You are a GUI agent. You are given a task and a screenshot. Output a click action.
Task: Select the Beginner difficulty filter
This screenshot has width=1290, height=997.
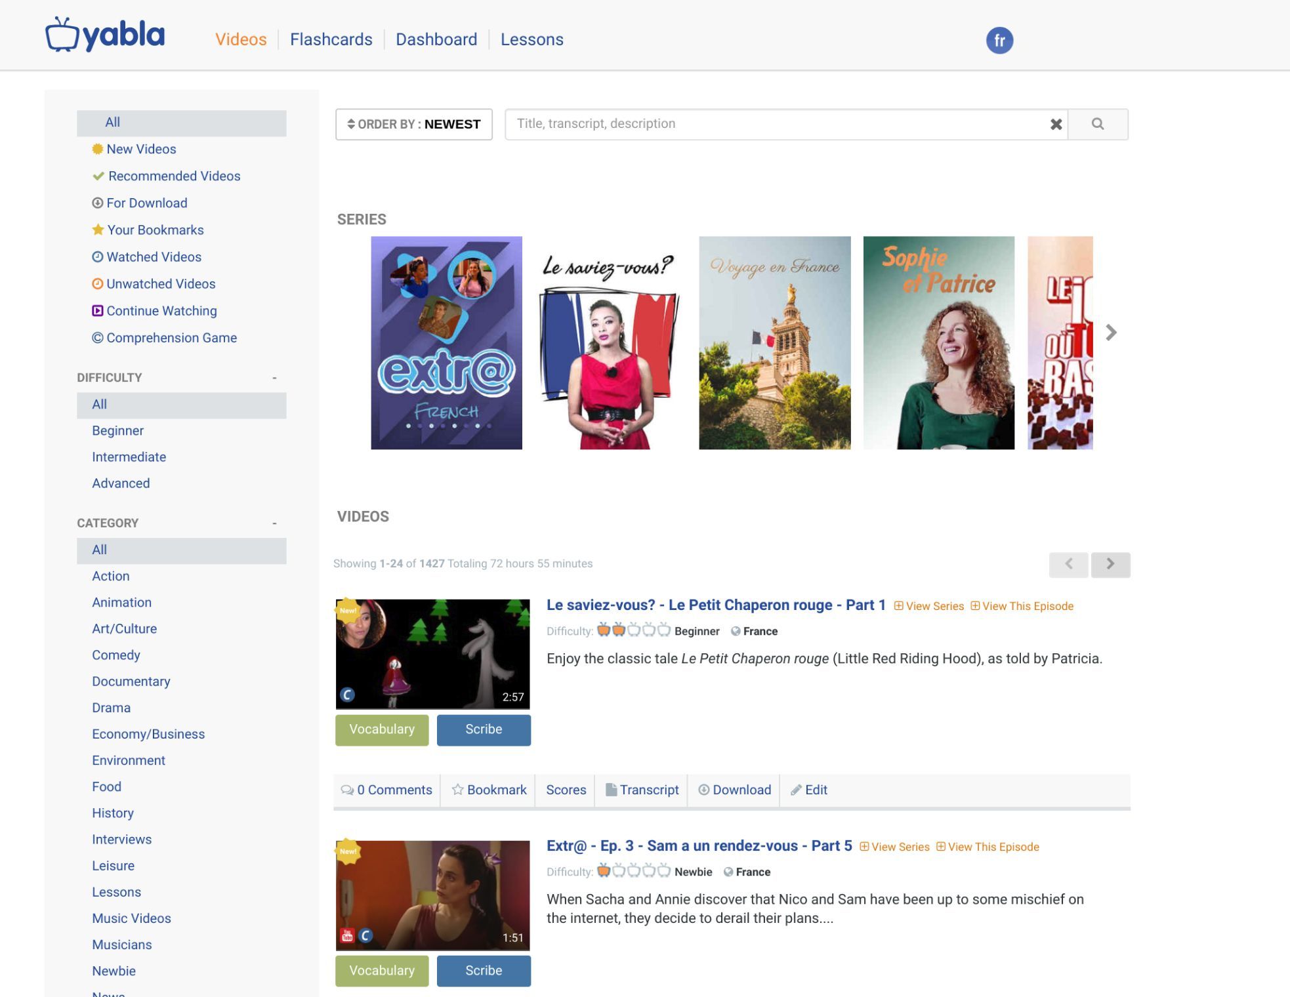117,431
